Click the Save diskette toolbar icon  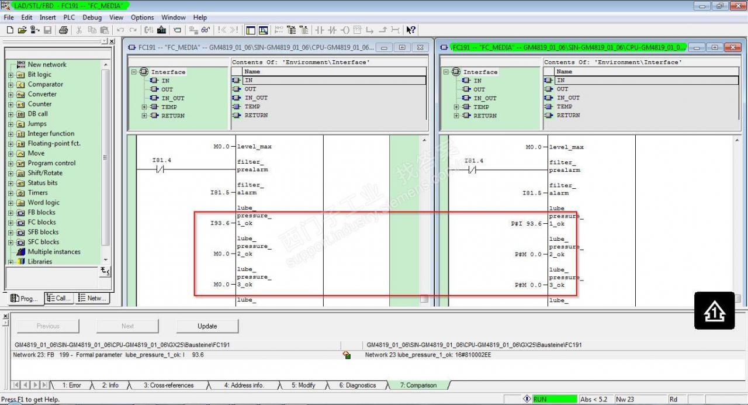pyautogui.click(x=48, y=30)
